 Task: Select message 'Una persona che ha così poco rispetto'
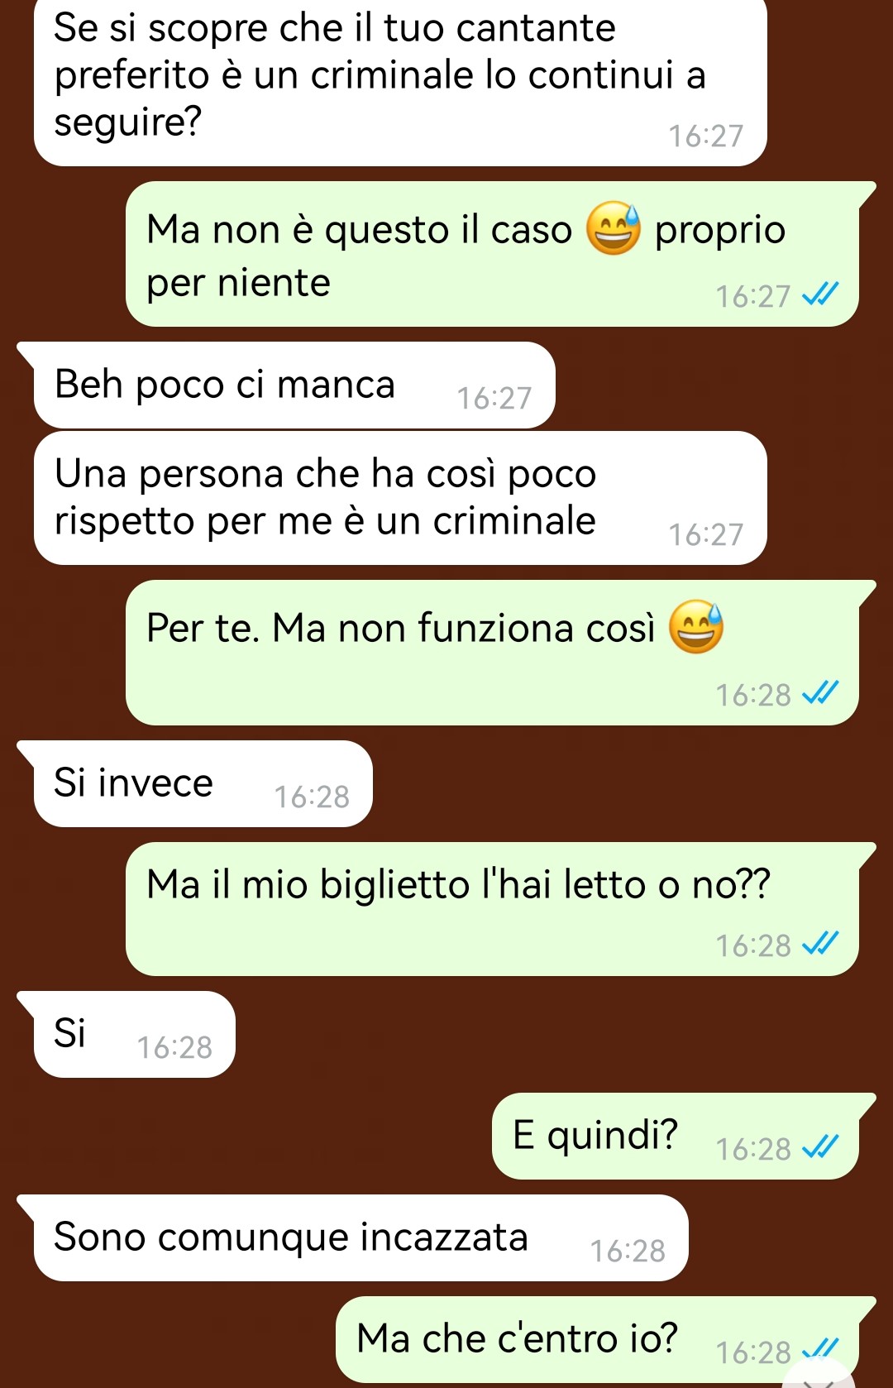click(x=400, y=498)
